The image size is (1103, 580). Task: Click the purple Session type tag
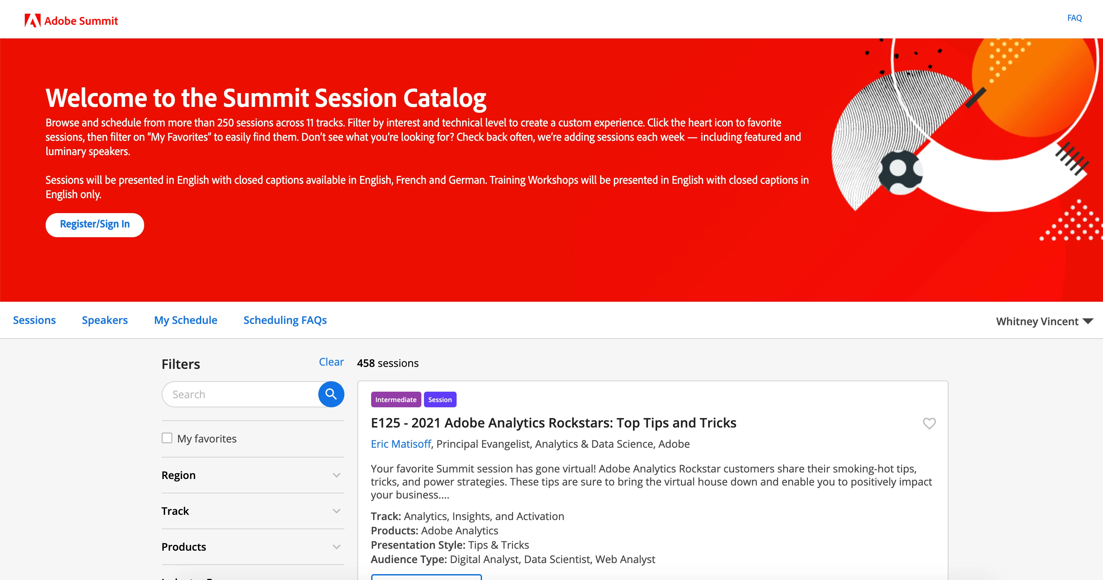[440, 399]
